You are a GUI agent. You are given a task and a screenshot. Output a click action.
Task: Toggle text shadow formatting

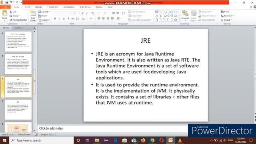pyautogui.click(x=68, y=19)
